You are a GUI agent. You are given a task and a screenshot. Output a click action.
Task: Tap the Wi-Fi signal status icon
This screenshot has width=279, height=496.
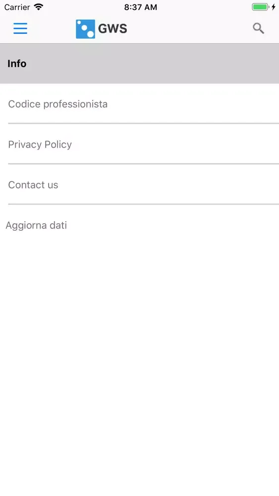tap(39, 7)
